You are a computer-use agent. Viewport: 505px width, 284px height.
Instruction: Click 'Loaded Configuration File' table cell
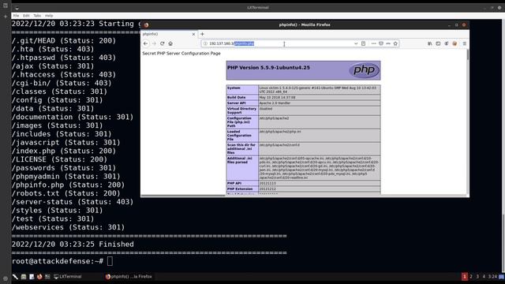click(242, 136)
